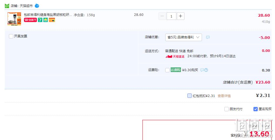Image resolution: width=275 pixels, height=140 pixels.
Task: Check the 红包抵扣¥2.31 checkbox
Action: [190, 96]
